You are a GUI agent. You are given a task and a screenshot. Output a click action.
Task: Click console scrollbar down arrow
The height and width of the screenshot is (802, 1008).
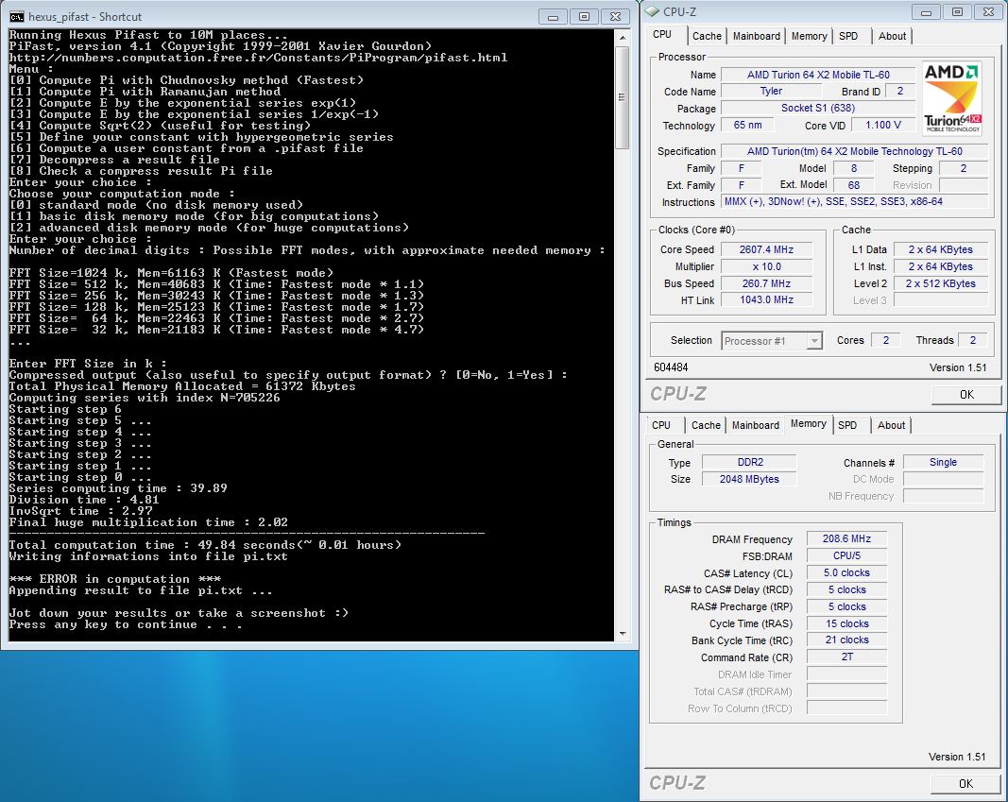(622, 634)
